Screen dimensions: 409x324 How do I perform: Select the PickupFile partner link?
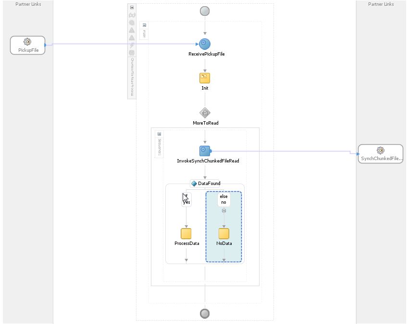28,45
